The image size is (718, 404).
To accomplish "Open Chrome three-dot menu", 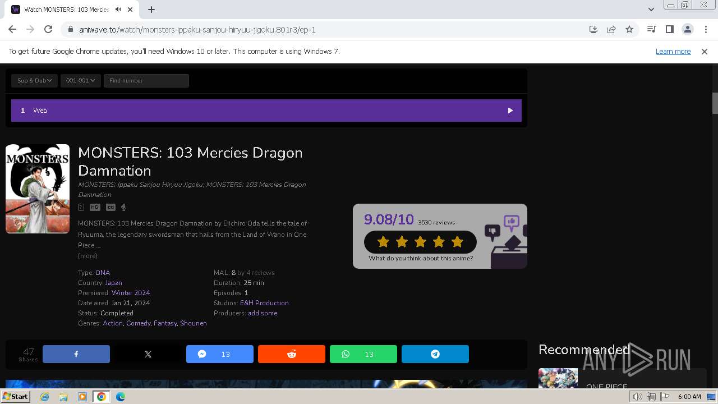I will [706, 29].
